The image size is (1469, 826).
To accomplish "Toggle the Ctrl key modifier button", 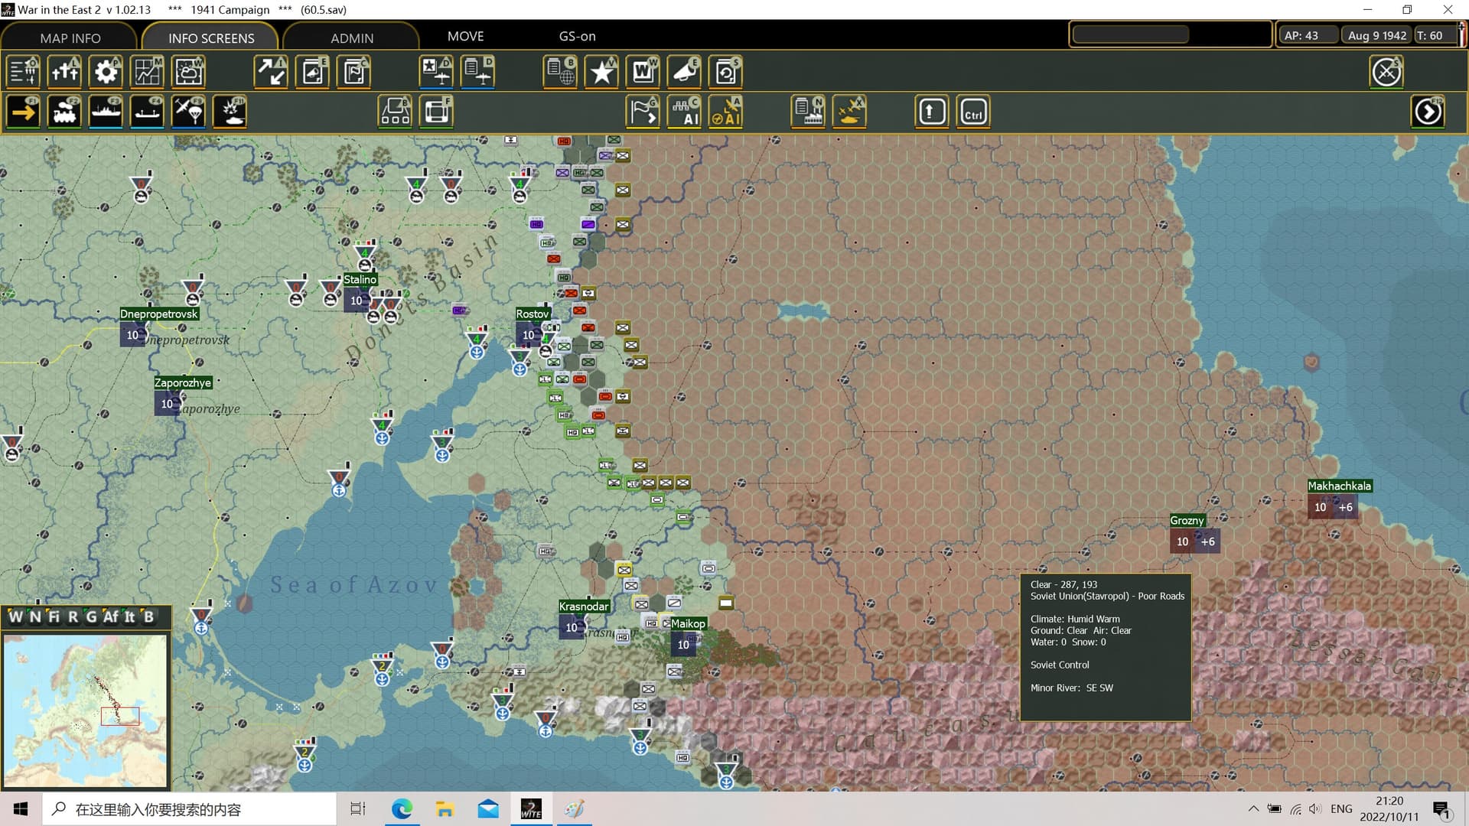I will [973, 112].
